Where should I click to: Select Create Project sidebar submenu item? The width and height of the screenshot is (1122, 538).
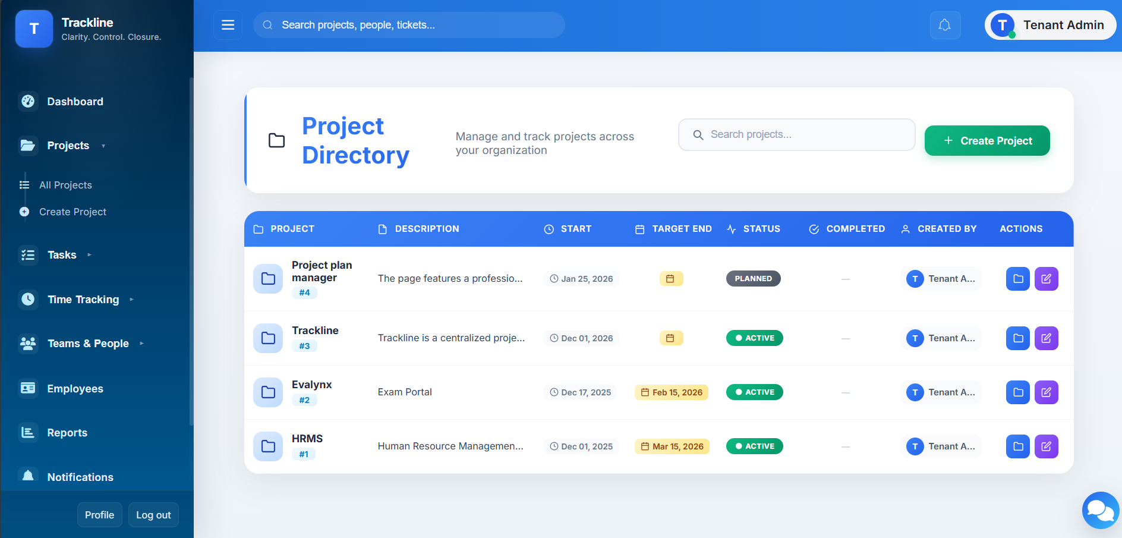click(x=73, y=212)
